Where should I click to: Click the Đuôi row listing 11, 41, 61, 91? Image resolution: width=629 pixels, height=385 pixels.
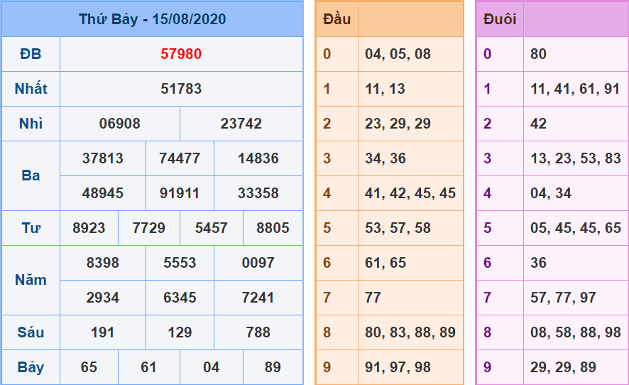(575, 89)
